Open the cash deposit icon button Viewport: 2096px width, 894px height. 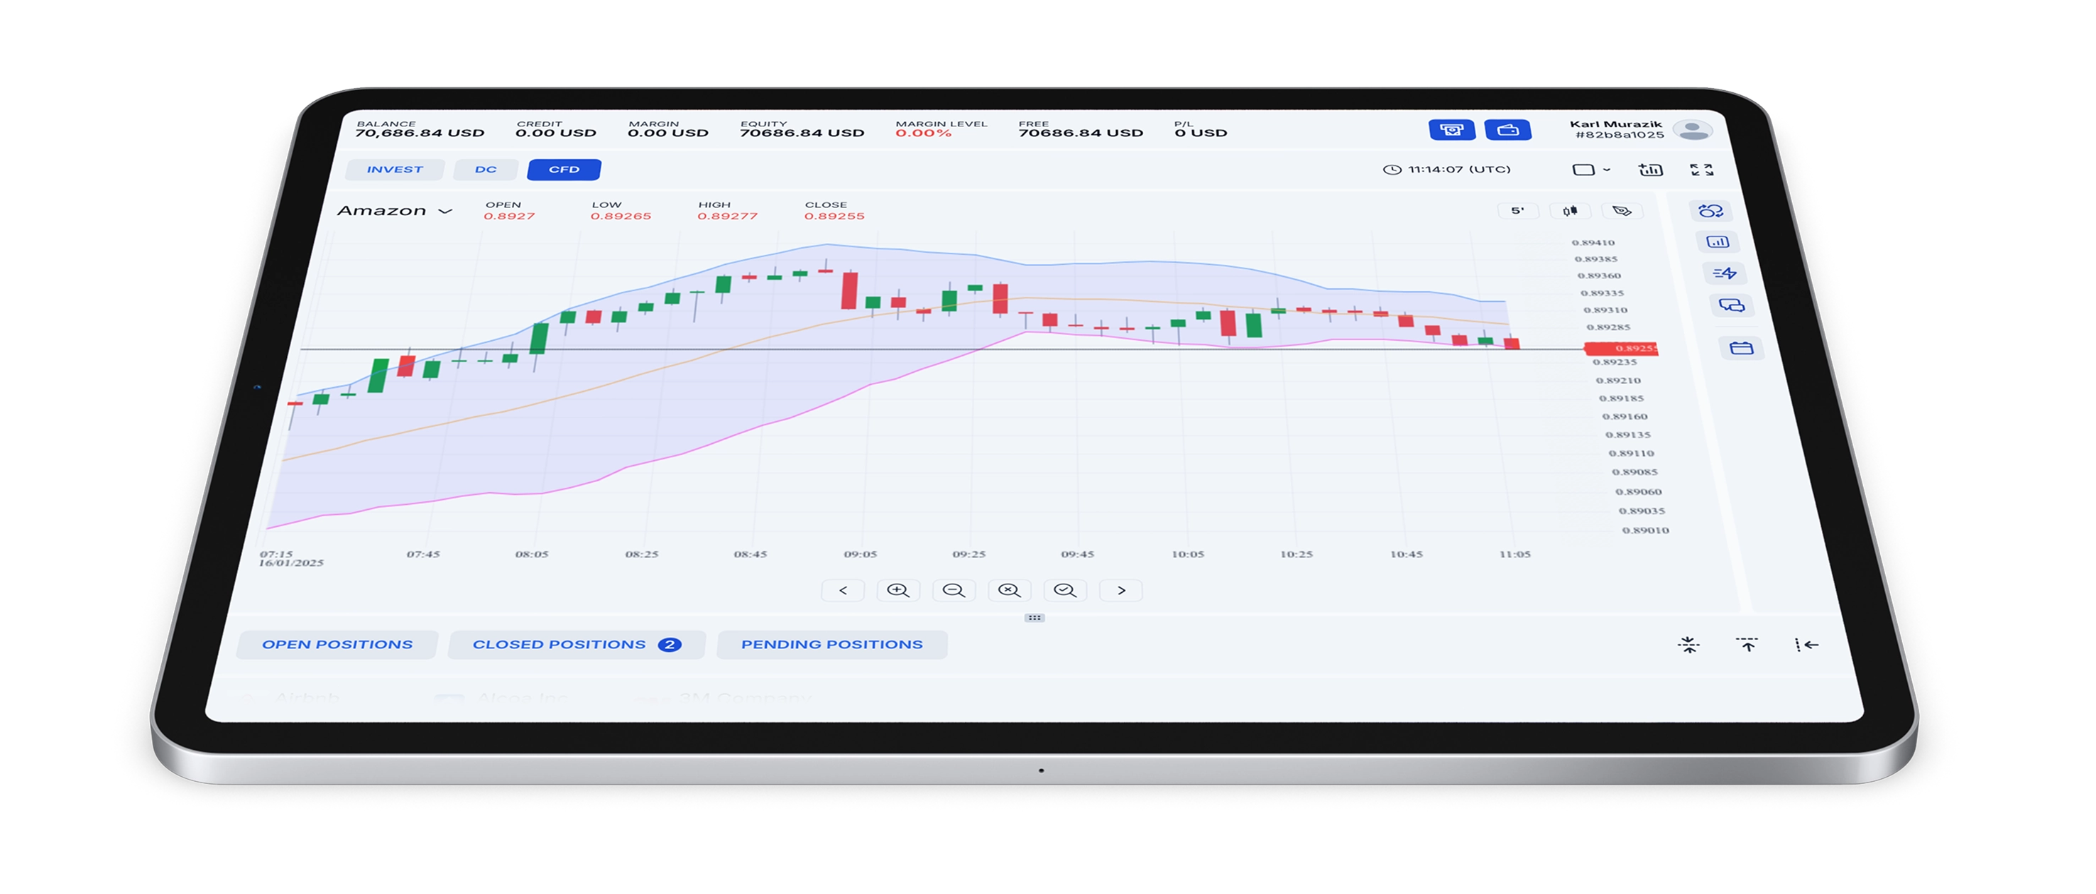tap(1451, 129)
